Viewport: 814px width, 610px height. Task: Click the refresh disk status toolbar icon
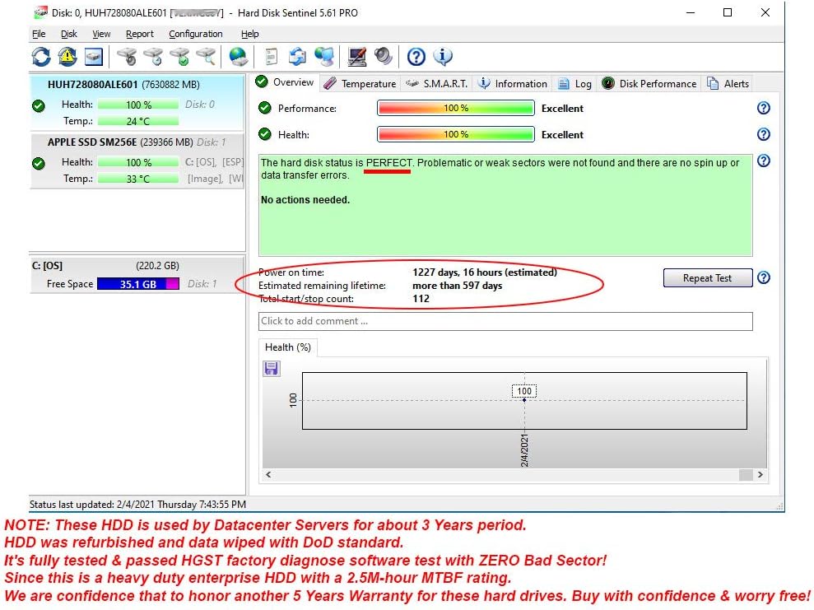tap(41, 57)
